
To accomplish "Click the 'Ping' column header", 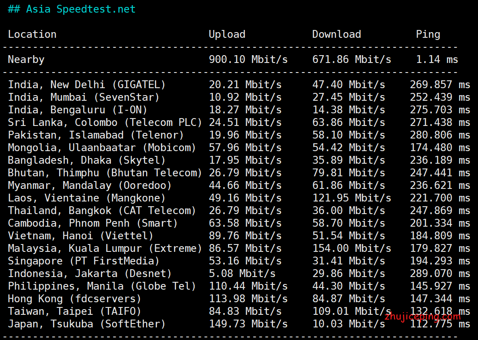I will 428,34.
